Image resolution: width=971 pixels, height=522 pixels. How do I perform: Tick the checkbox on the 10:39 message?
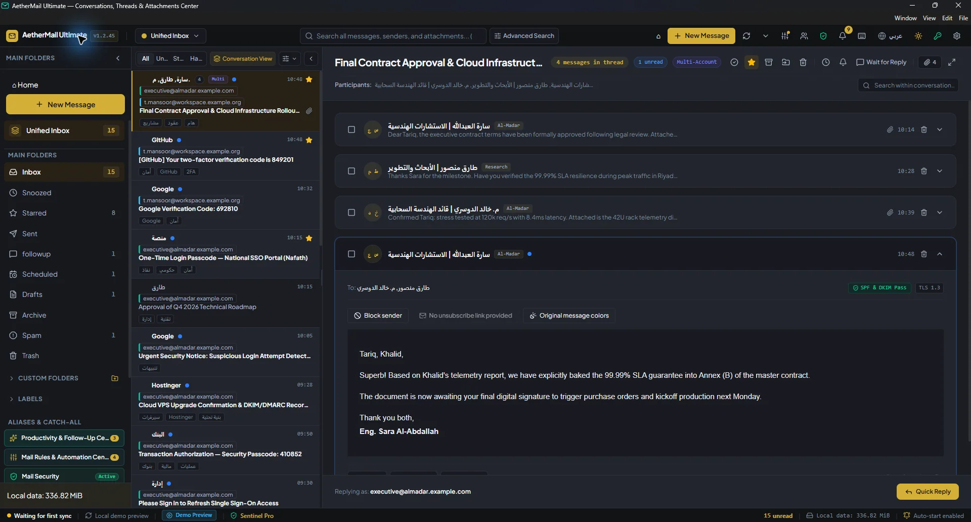pos(351,212)
